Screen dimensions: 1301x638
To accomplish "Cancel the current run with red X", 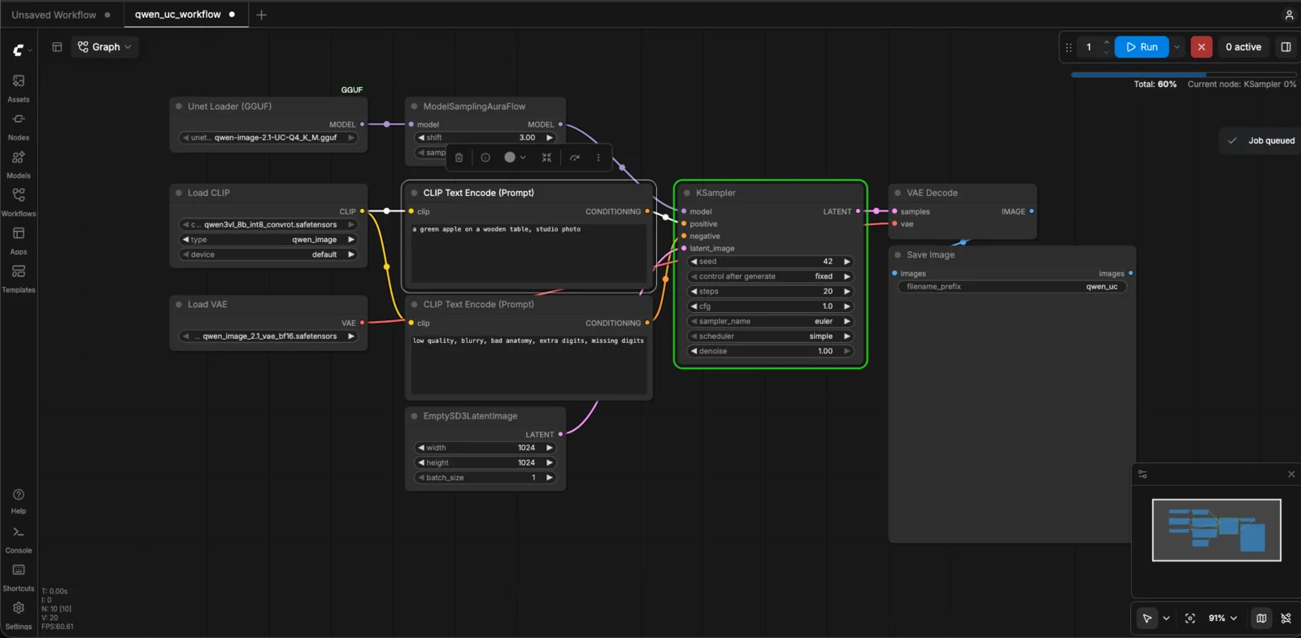I will point(1201,47).
